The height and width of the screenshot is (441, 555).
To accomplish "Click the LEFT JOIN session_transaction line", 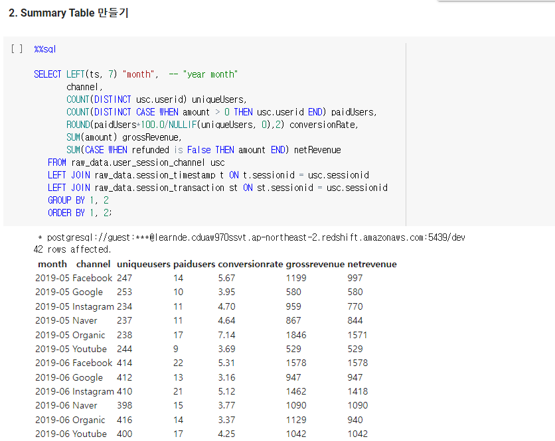I will pyautogui.click(x=218, y=188).
